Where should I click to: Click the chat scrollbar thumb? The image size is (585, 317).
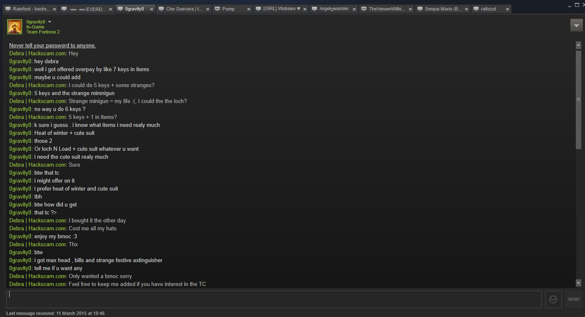pyautogui.click(x=578, y=99)
